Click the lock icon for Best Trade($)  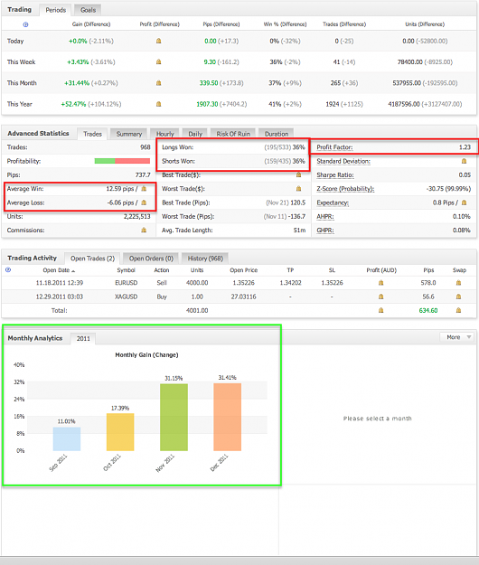click(298, 174)
